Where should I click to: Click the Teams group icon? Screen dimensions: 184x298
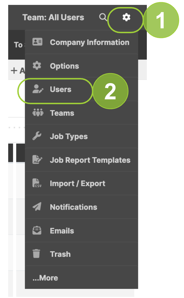pyautogui.click(x=38, y=113)
